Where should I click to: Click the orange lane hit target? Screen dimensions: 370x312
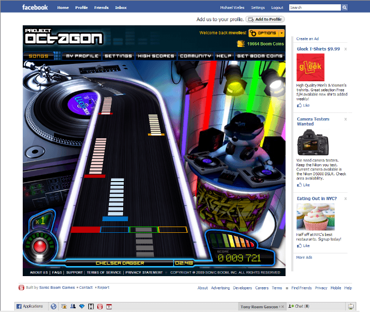pos(173,230)
